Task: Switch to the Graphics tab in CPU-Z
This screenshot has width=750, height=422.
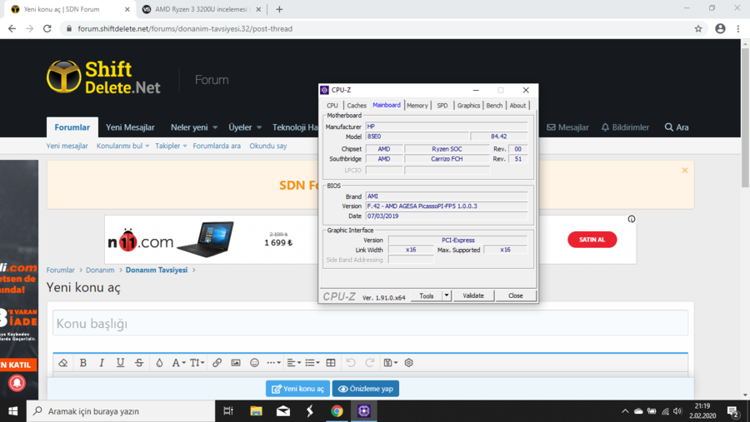Action: click(468, 106)
